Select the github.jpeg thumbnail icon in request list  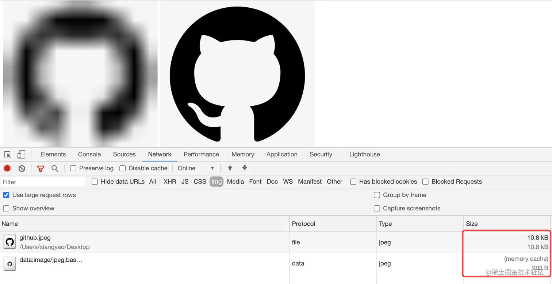click(x=10, y=242)
